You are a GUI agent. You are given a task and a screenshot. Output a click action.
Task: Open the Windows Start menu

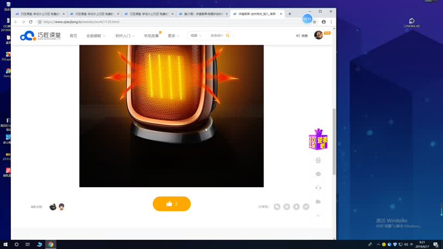coord(5,245)
